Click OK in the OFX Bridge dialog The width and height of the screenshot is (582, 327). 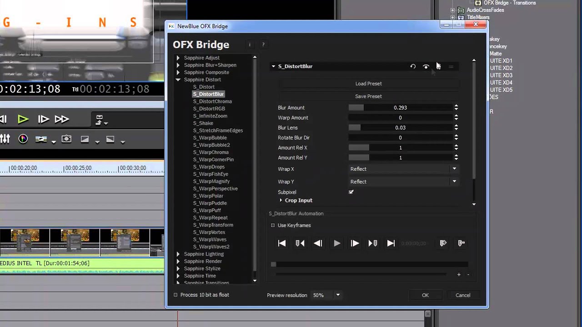(x=425, y=295)
